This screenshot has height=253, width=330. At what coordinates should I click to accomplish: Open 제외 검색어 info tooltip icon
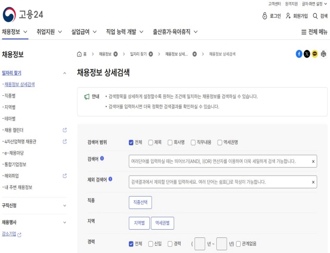click(x=110, y=179)
